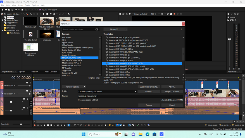Open the Folder path dropdown list
This screenshot has width=245, height=138.
click(x=135, y=92)
